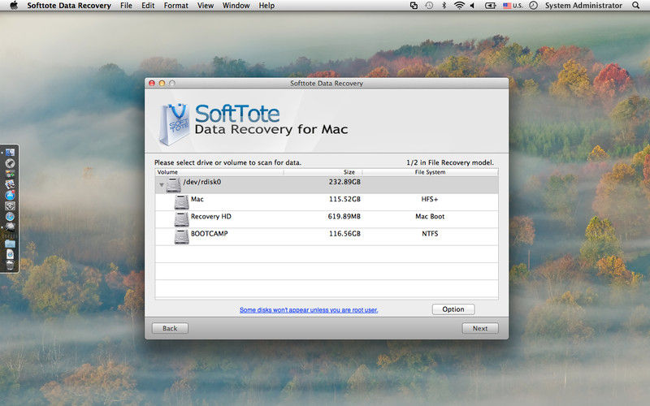Collapse the /dev/rdisk0 disclosure triangle

tap(162, 185)
